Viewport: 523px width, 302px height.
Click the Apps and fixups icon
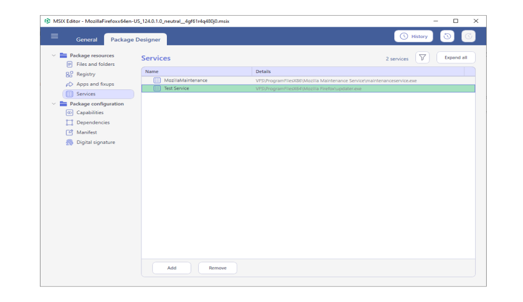70,85
